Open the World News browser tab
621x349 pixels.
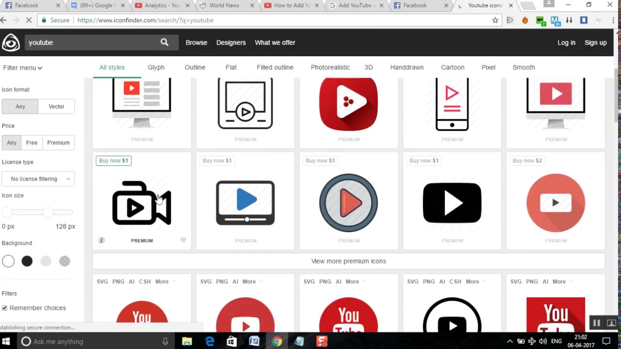point(224,5)
